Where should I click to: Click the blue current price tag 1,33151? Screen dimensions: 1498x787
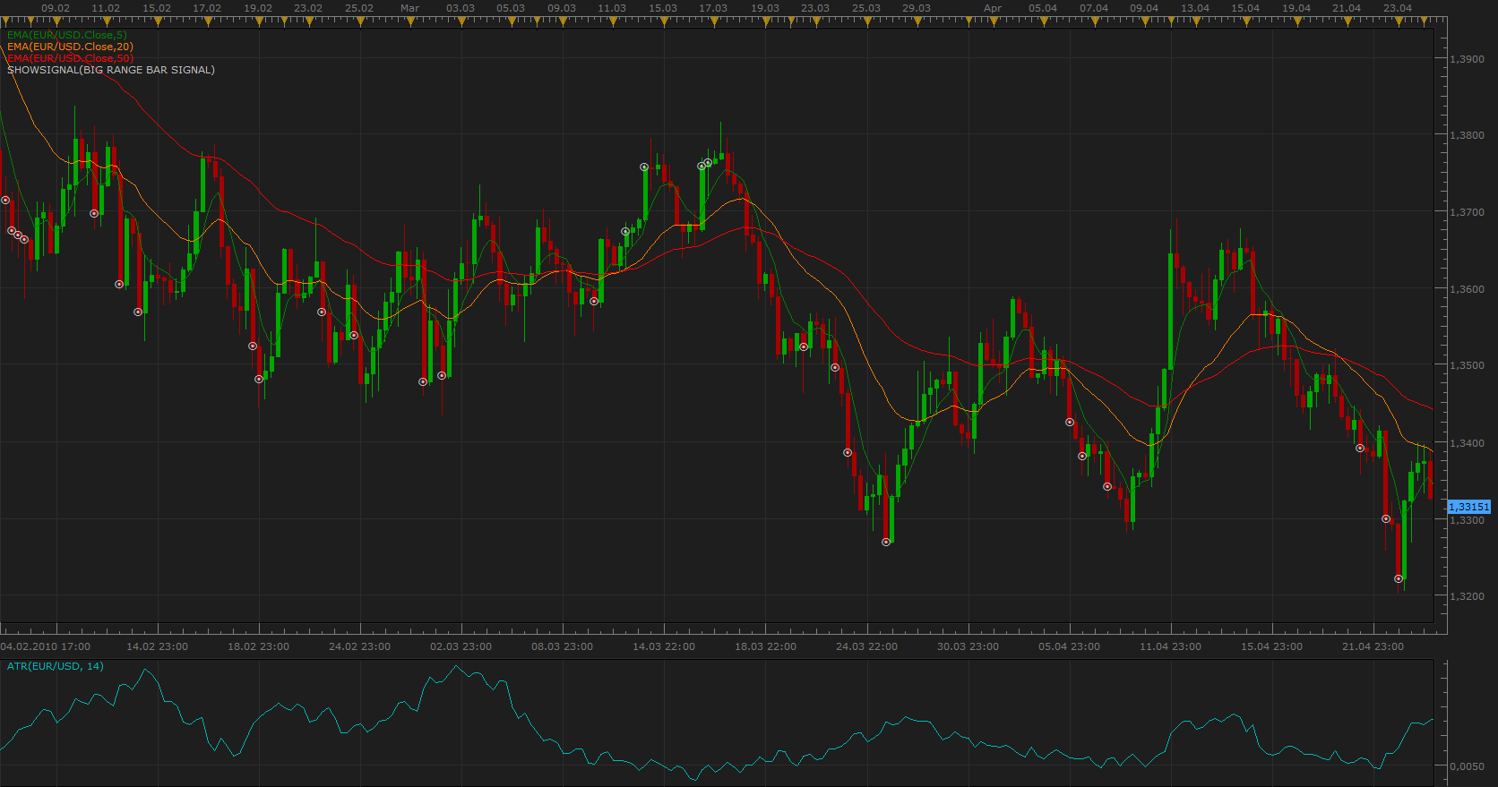[x=1468, y=507]
